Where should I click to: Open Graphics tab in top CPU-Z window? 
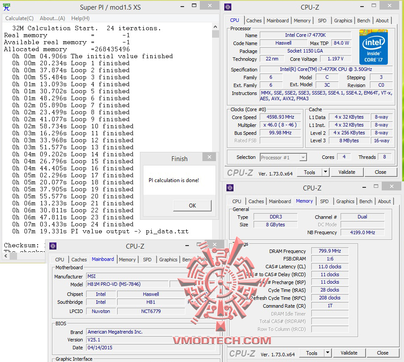tap(343, 21)
